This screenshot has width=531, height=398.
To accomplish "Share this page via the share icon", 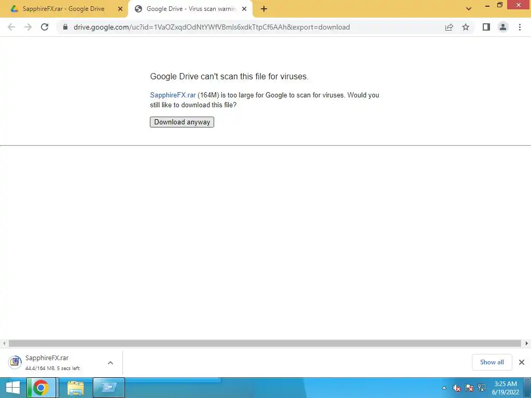I will [x=449, y=27].
